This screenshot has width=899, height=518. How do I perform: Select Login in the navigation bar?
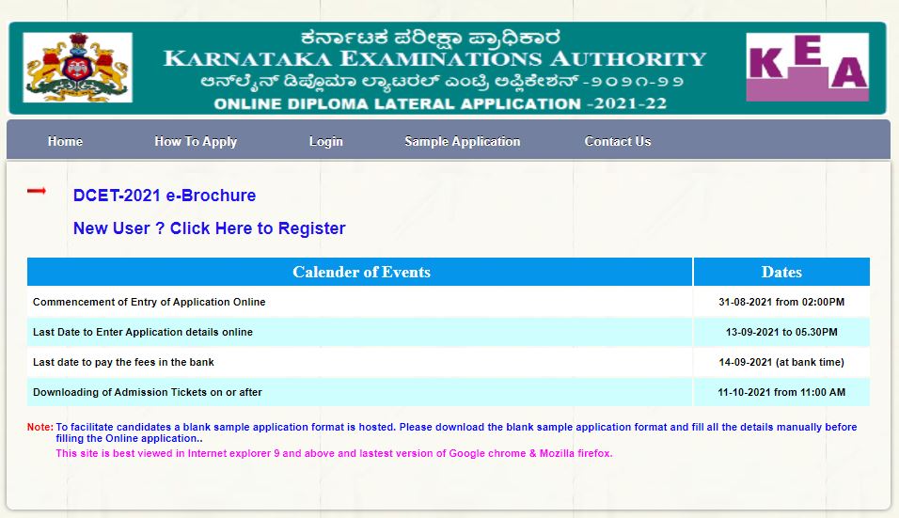pos(325,141)
